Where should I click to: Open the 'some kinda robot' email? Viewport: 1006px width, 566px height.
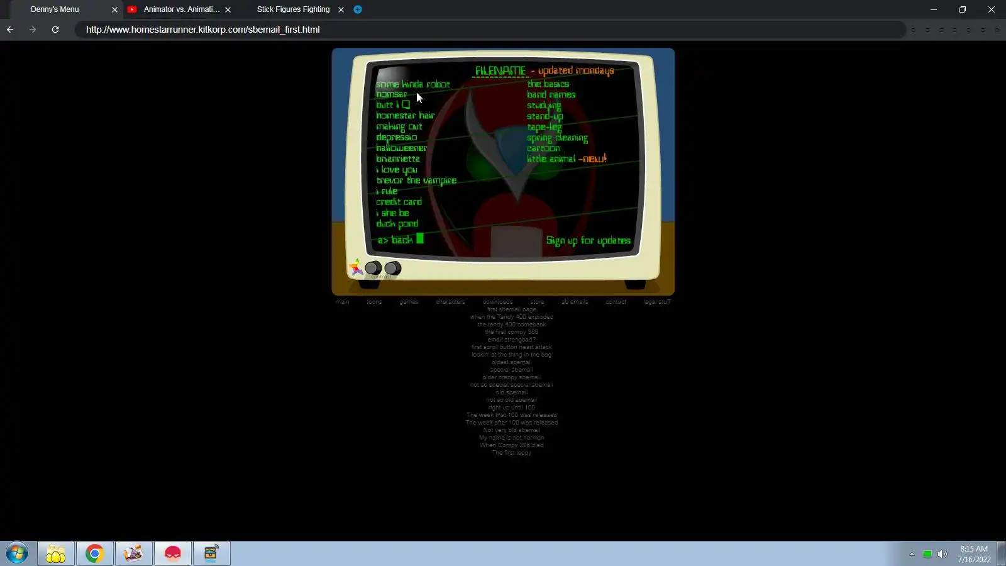(x=413, y=84)
